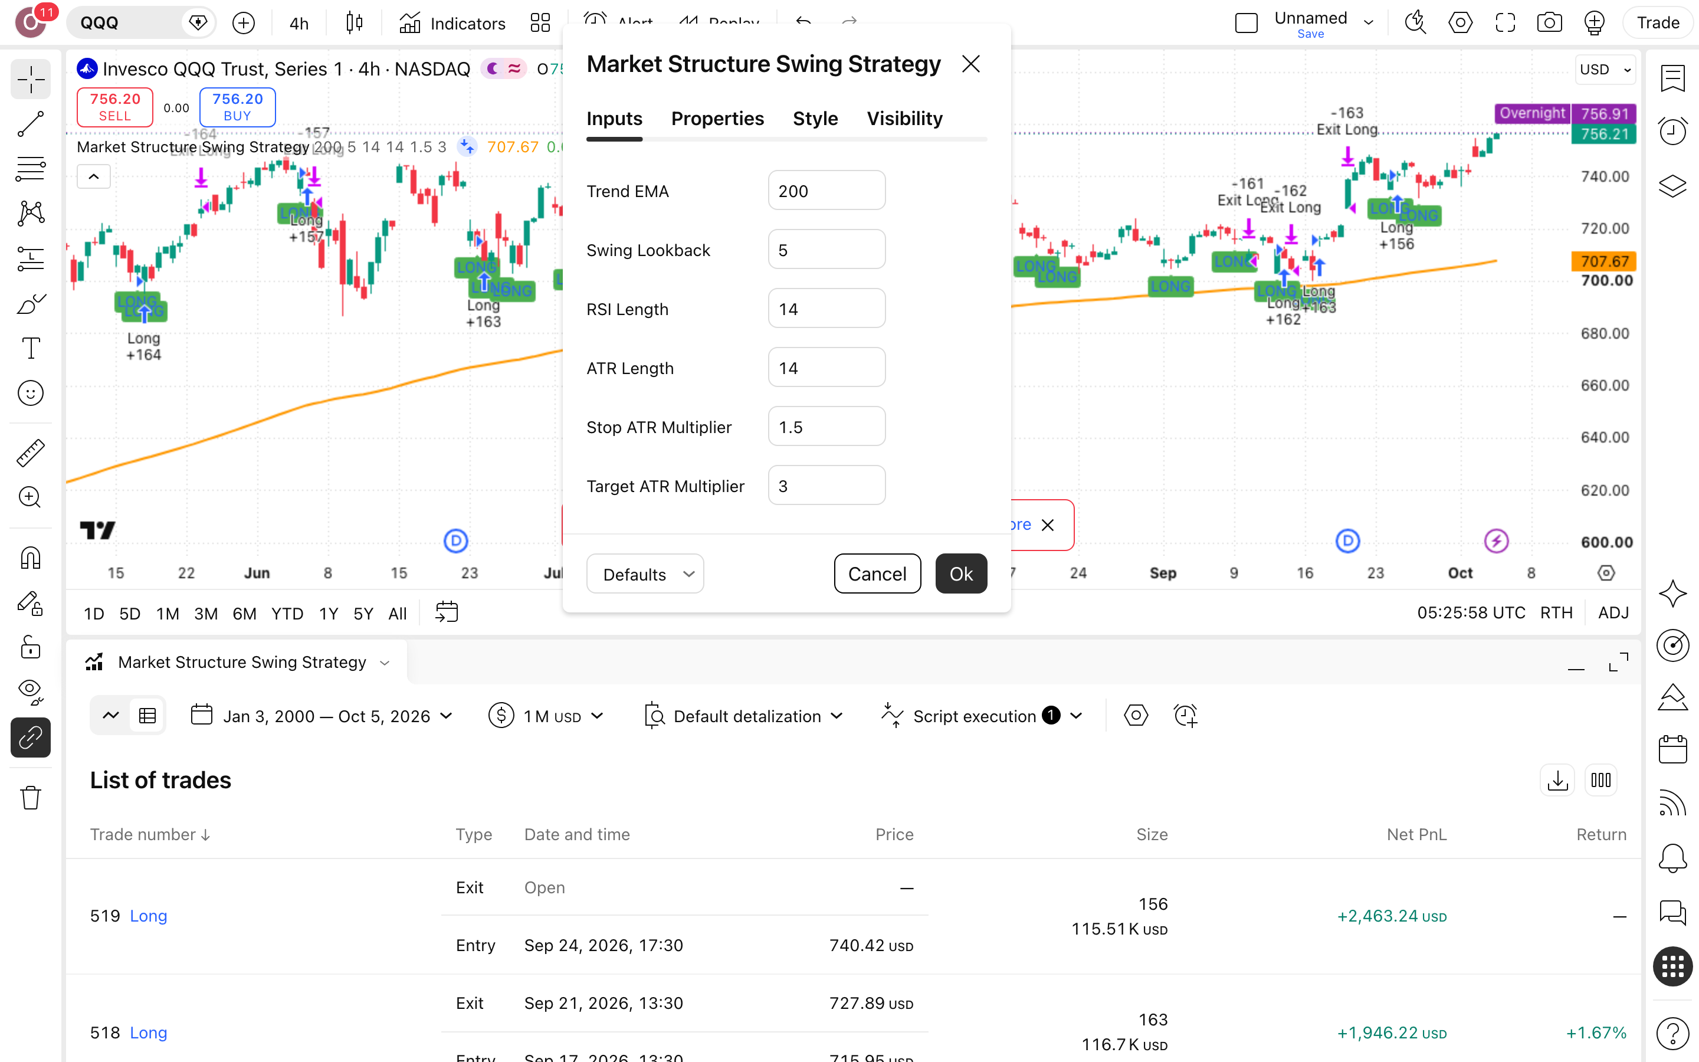The width and height of the screenshot is (1699, 1062).
Task: Change the 4h timeframe interval
Action: pos(299,23)
